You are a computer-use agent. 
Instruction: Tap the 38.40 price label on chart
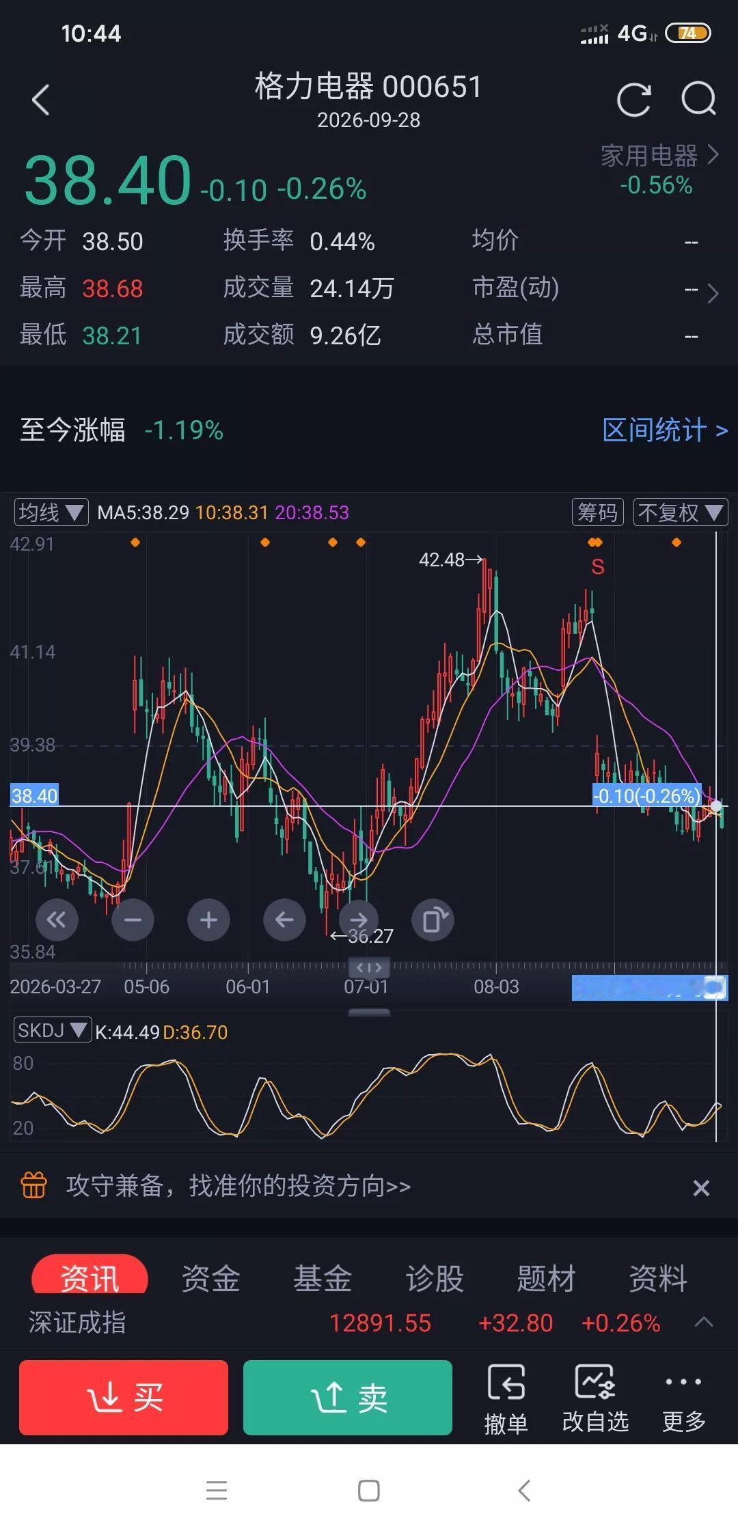click(34, 796)
